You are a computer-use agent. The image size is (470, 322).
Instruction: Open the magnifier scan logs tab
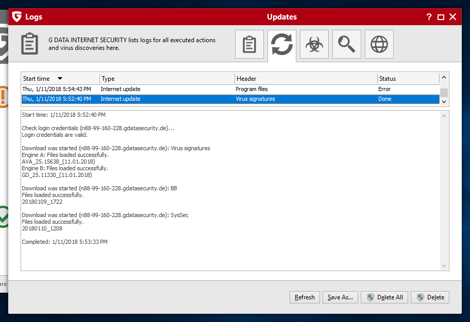[346, 44]
